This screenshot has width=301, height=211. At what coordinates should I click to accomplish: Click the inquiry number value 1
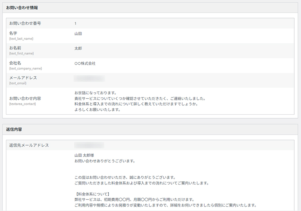pyautogui.click(x=75, y=23)
